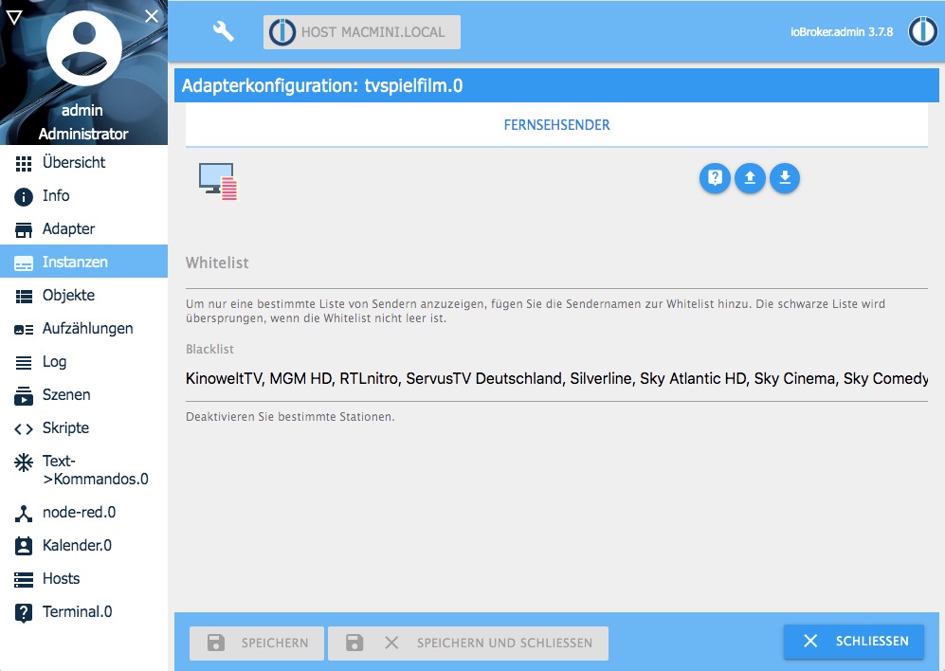Open Objekte page
945x671 pixels.
pyautogui.click(x=83, y=296)
